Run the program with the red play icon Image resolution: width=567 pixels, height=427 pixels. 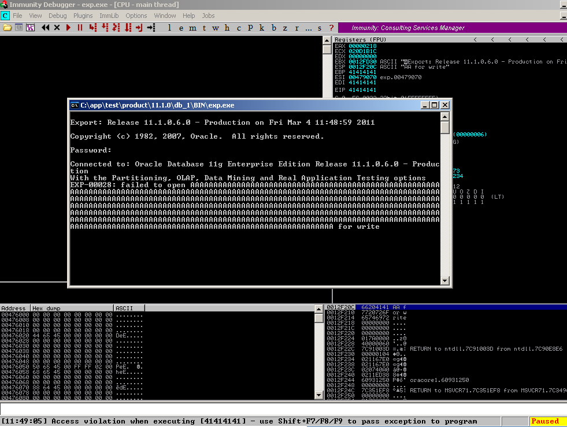click(x=68, y=28)
